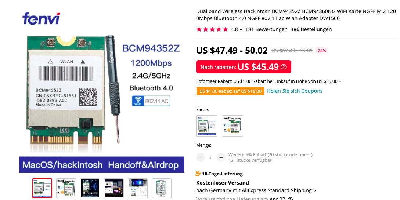400x200 pixels.
Task: Show the last gallery thumbnail of card back
Action: point(162,188)
